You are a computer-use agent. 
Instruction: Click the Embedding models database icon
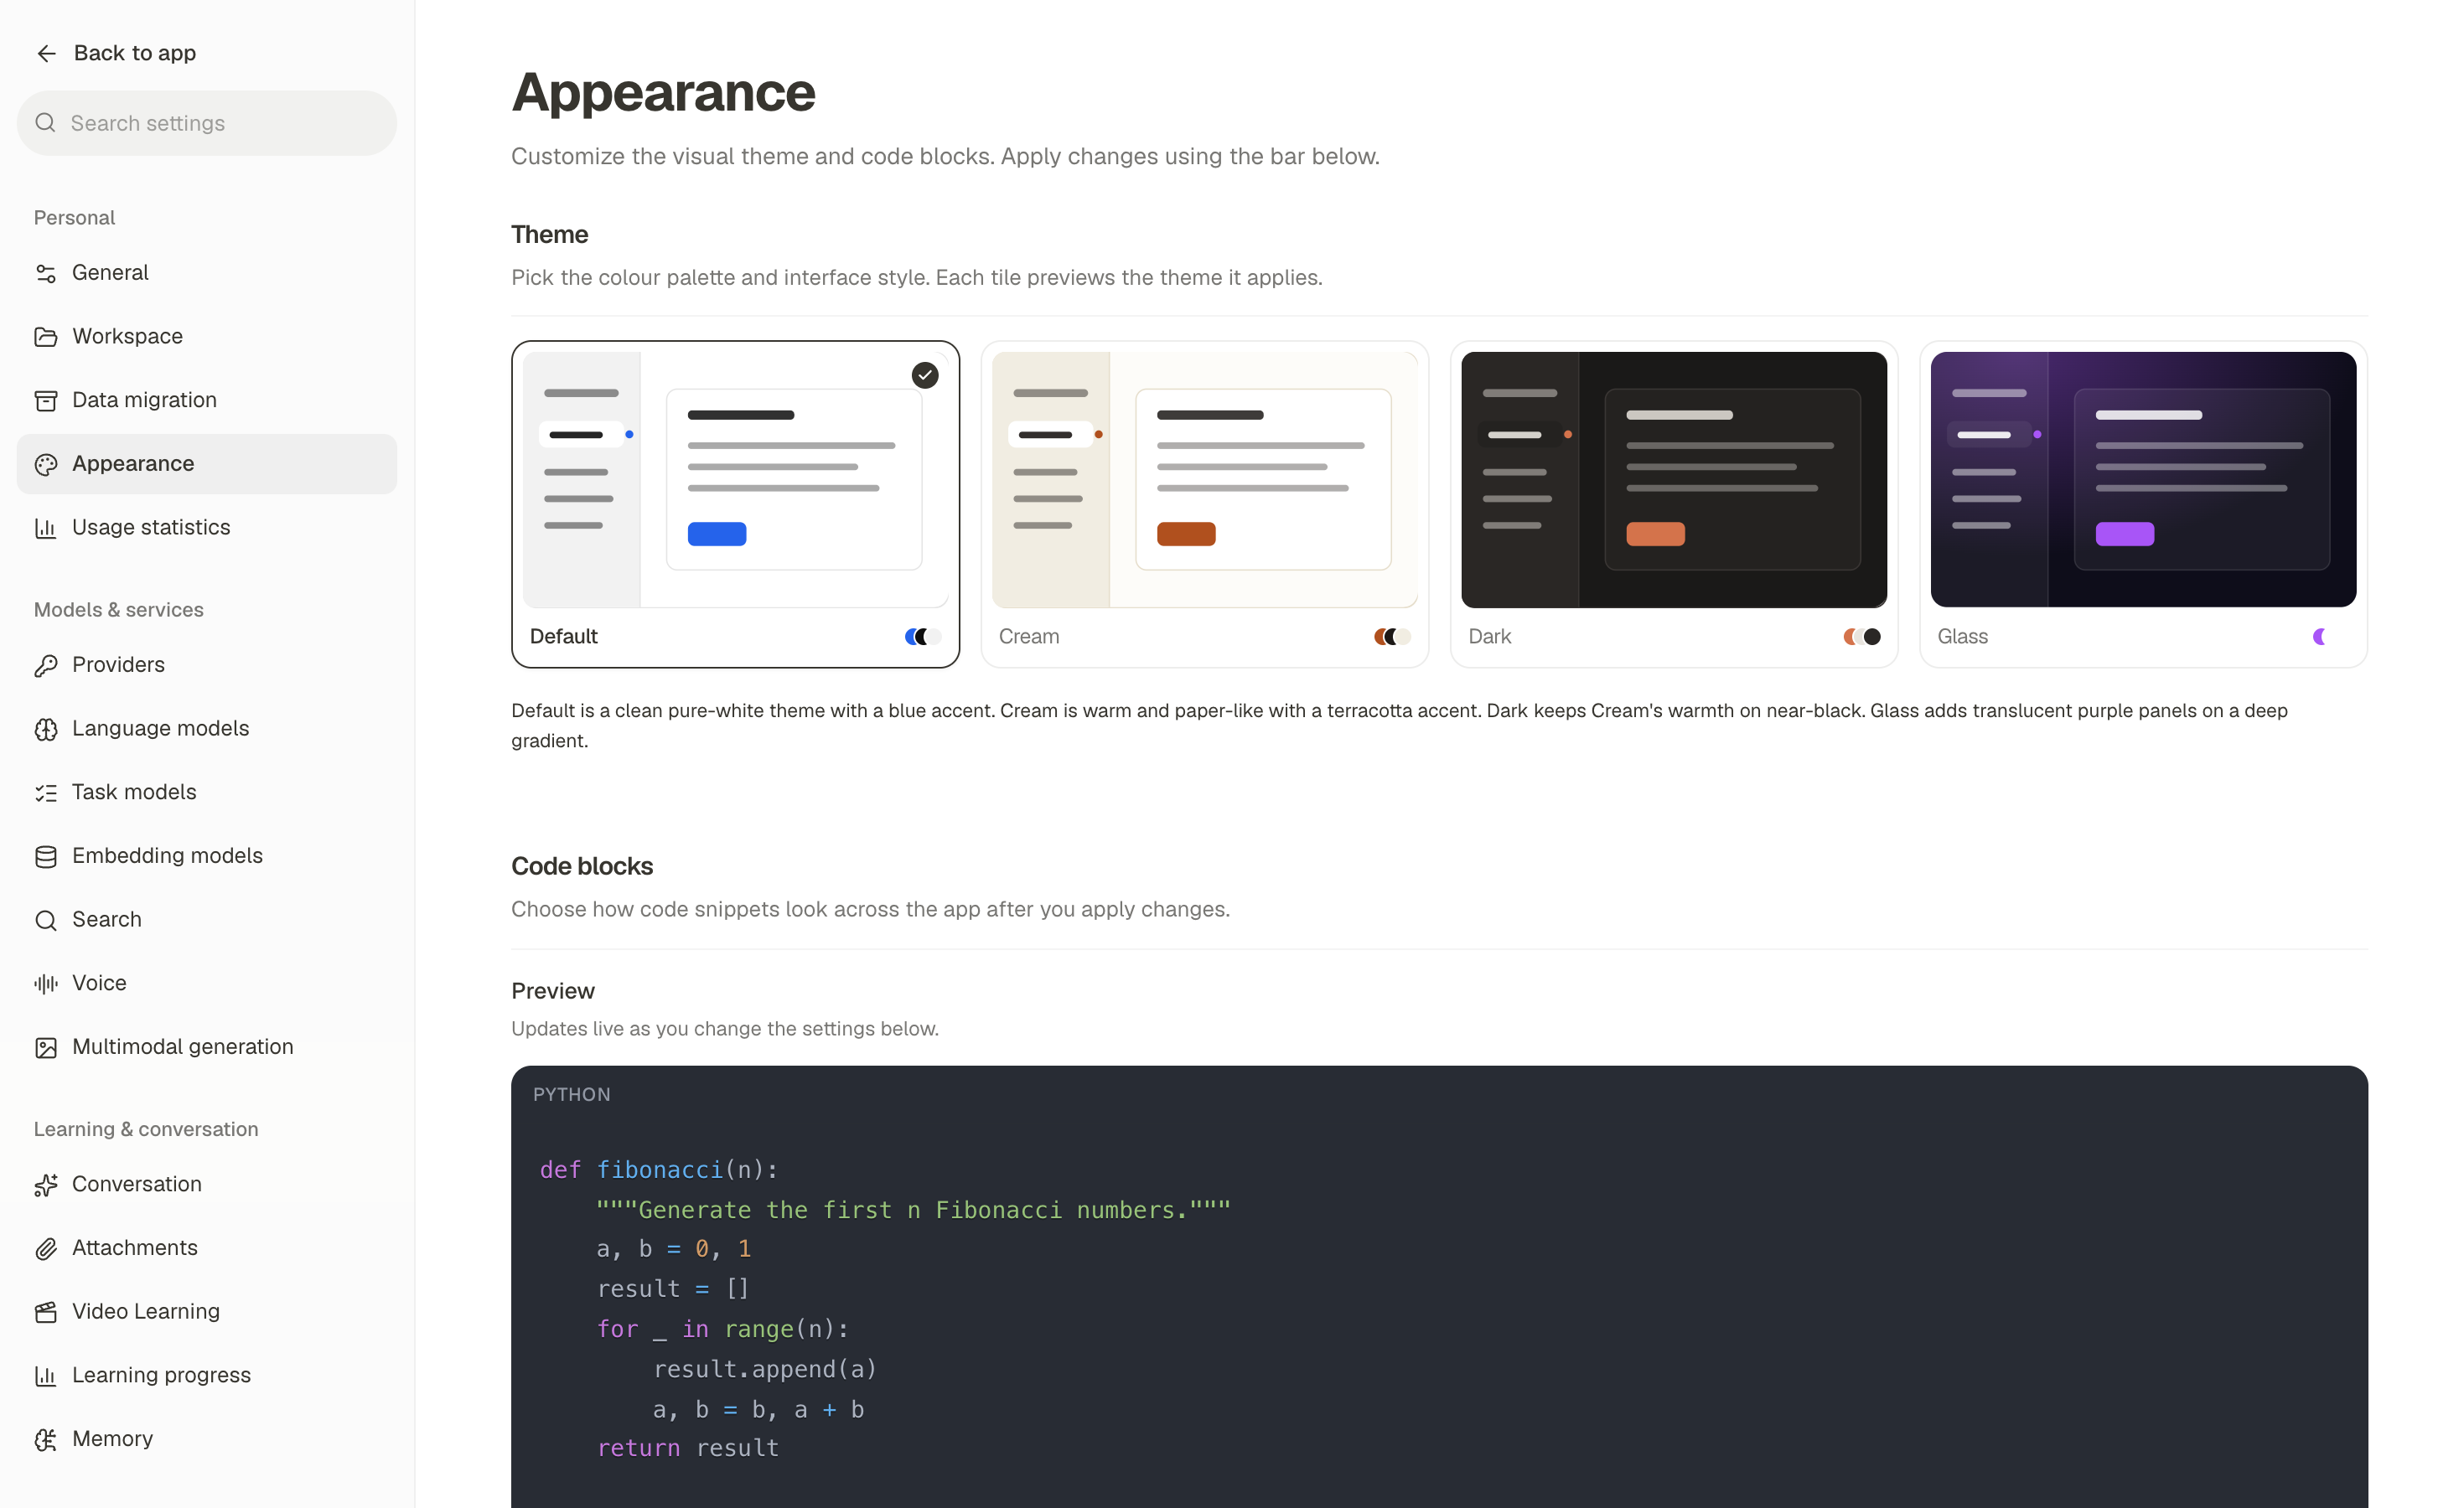[46, 856]
